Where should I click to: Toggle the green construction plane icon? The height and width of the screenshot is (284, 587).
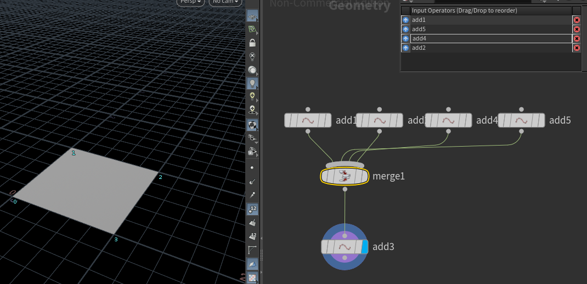point(252,30)
